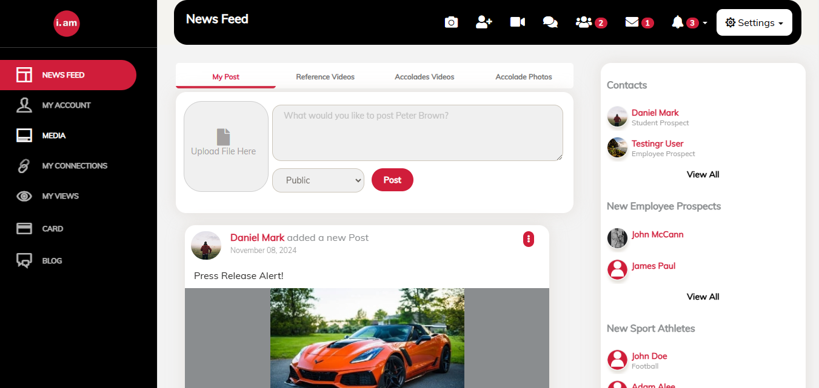Open the camera icon in top bar
The image size is (819, 388).
pyautogui.click(x=451, y=22)
